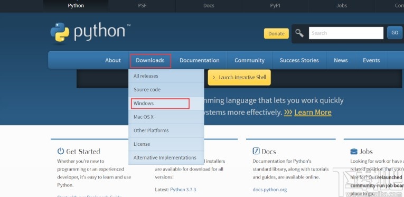Click the Docs section pencil icon
Screen dimensions: 404x197
256,151
